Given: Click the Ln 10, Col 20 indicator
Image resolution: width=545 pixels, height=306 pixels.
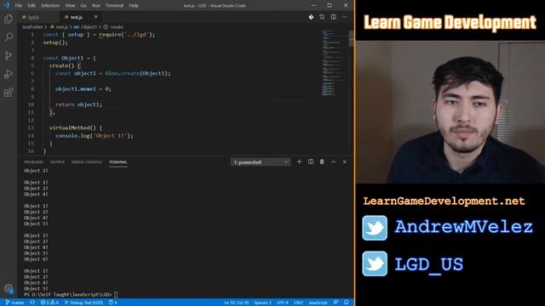Looking at the screenshot, I should tap(236, 303).
